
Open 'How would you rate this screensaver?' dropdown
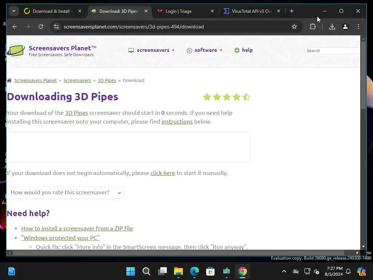65,192
